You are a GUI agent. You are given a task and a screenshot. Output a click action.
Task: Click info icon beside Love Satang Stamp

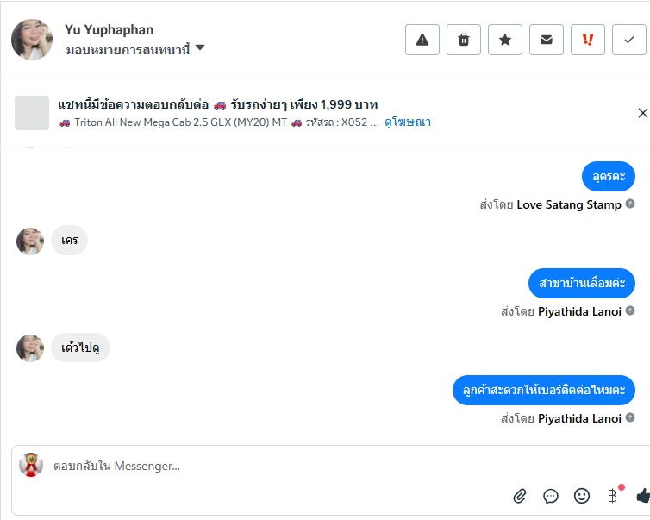click(x=630, y=204)
